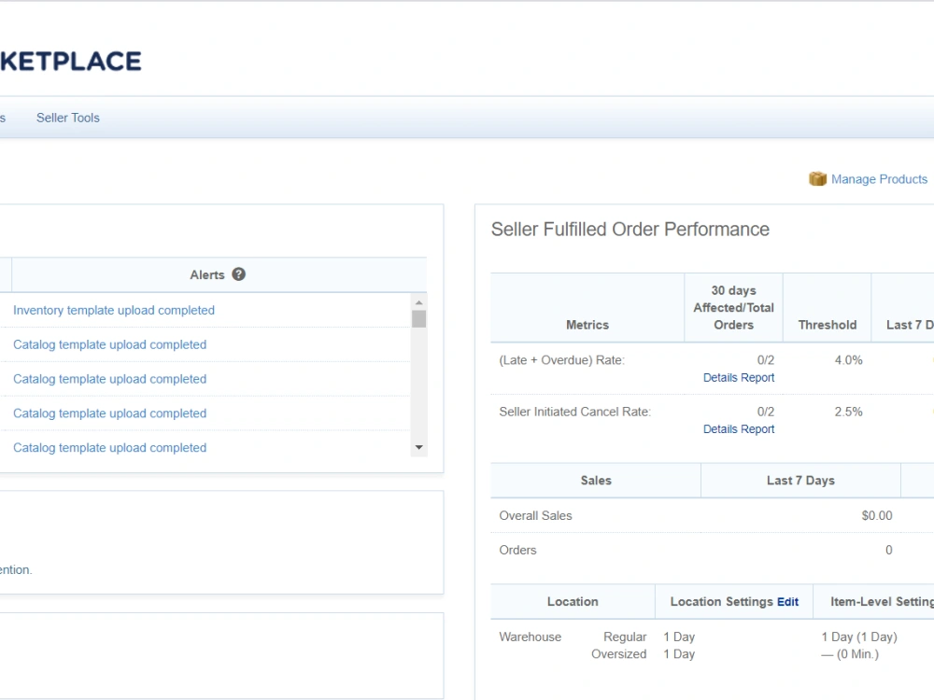Click the (Late + Overdue) Rate label
Screen dimensions: 934x700
[561, 360]
